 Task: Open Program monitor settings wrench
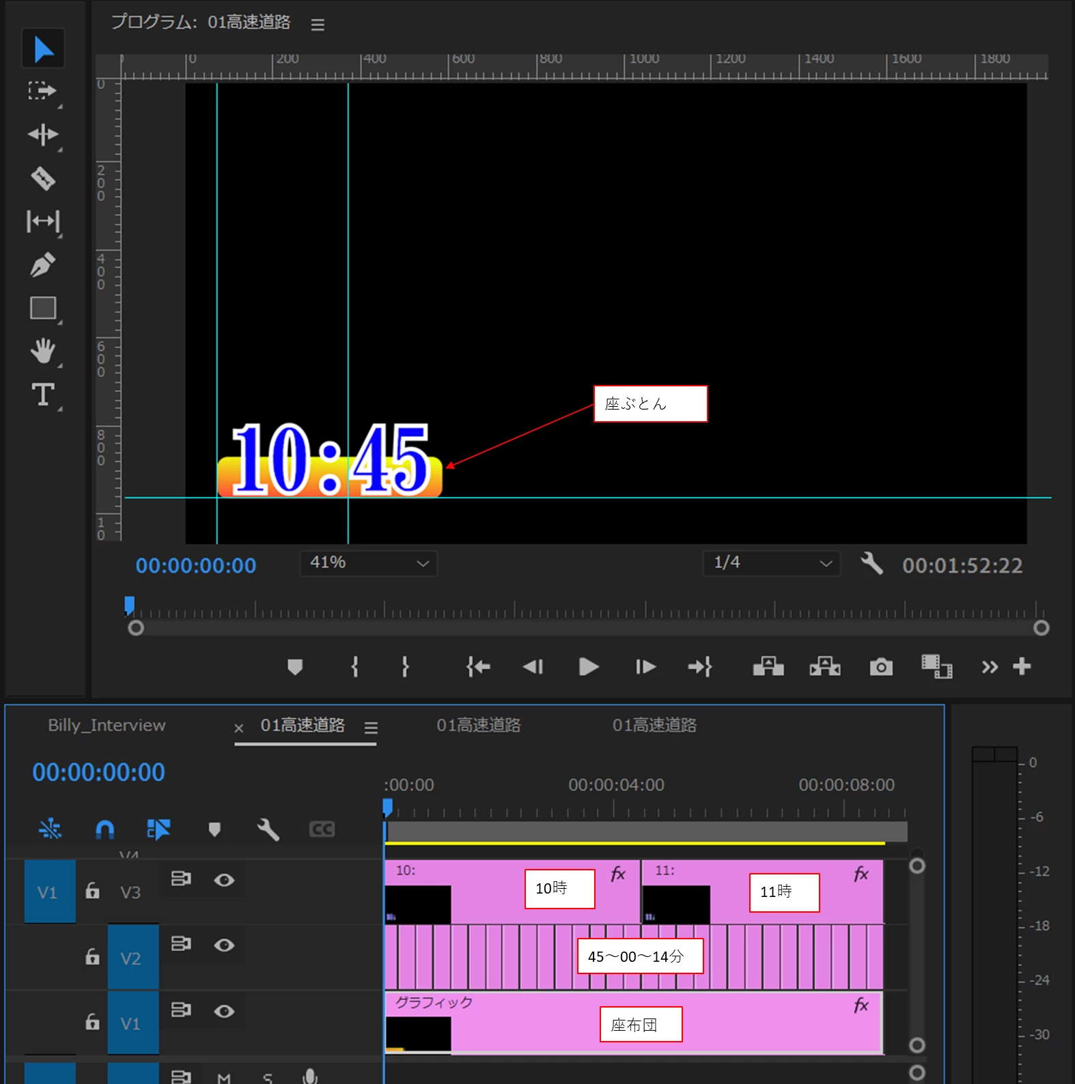[x=871, y=564]
